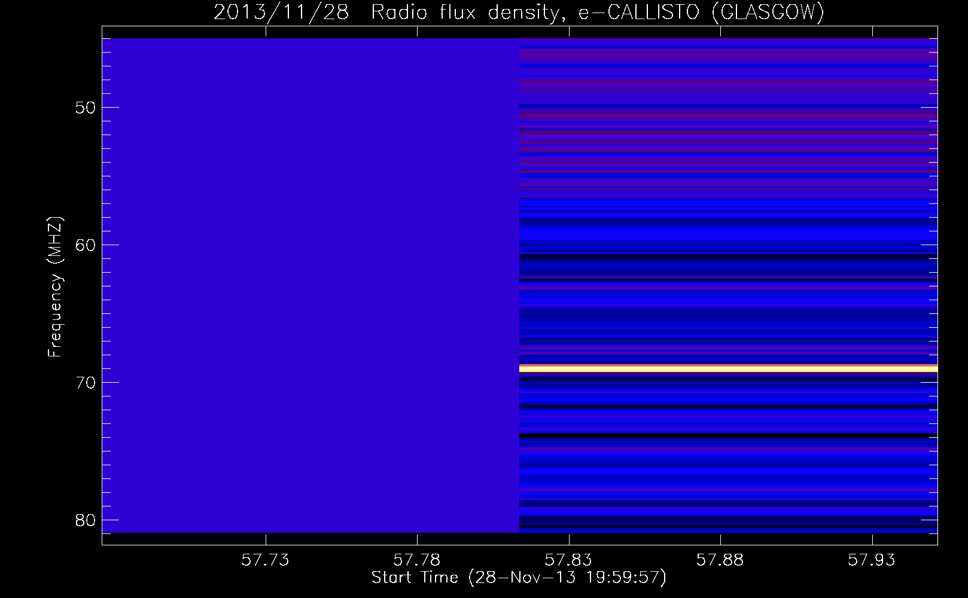Click the uniform purple-blue block in the spectrogram
Screen dimensions: 968x598
(x=311, y=285)
